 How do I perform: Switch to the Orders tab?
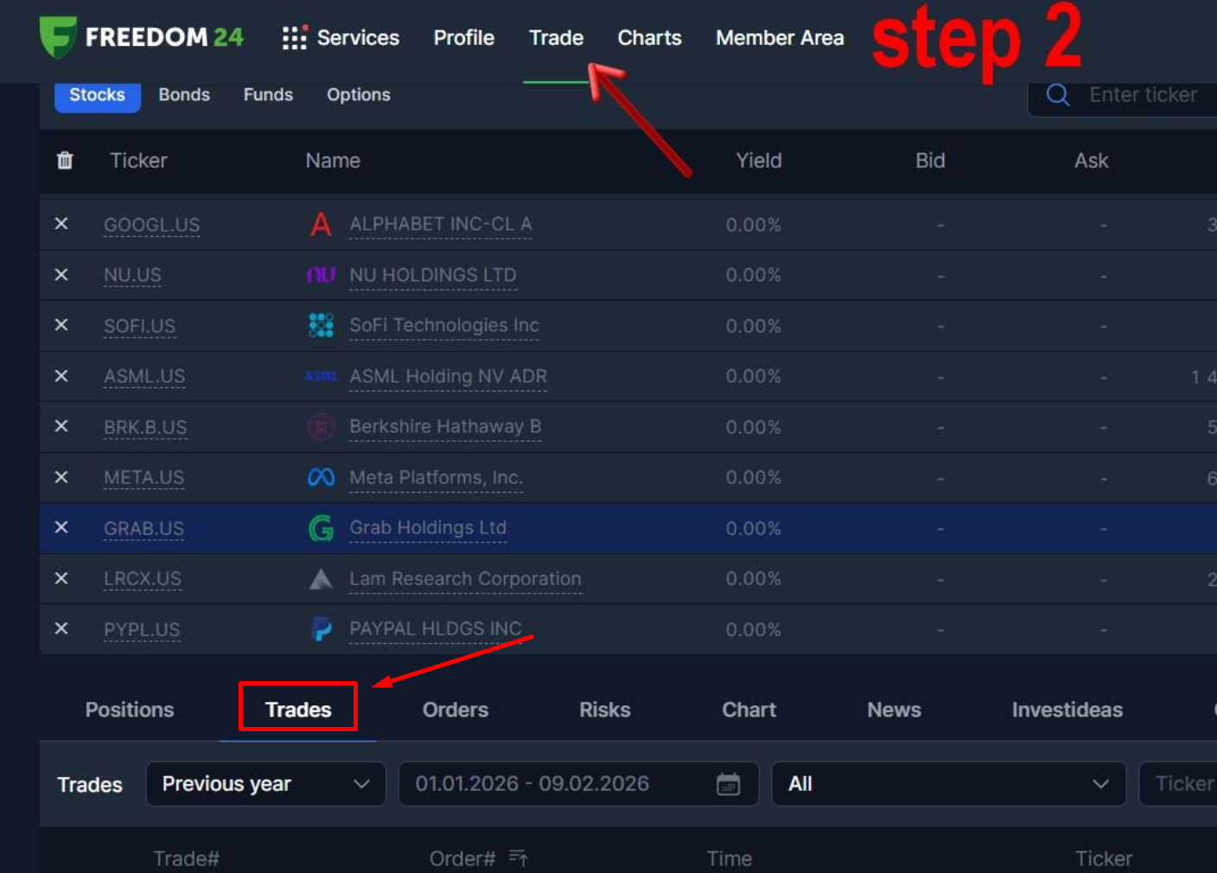tap(455, 710)
